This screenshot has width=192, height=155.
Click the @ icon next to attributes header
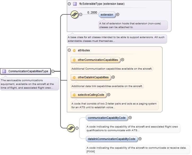tap(74, 50)
